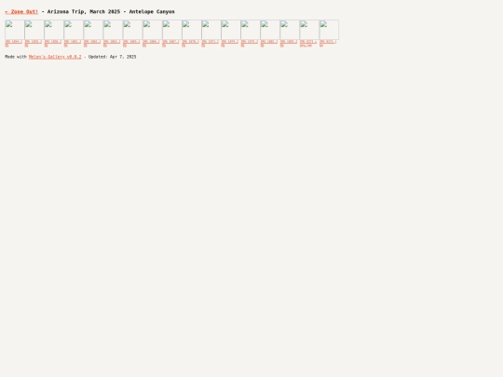This screenshot has height=377, width=503.
Task: Click the filename link under the last thumbnail
Action: tap(328, 44)
